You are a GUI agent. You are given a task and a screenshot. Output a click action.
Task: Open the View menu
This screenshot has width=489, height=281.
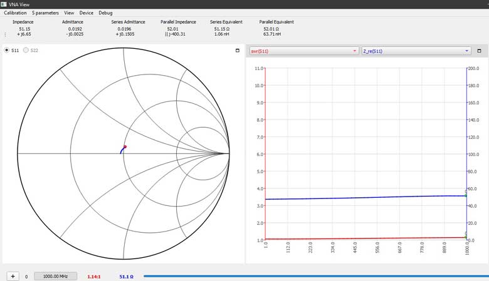69,13
